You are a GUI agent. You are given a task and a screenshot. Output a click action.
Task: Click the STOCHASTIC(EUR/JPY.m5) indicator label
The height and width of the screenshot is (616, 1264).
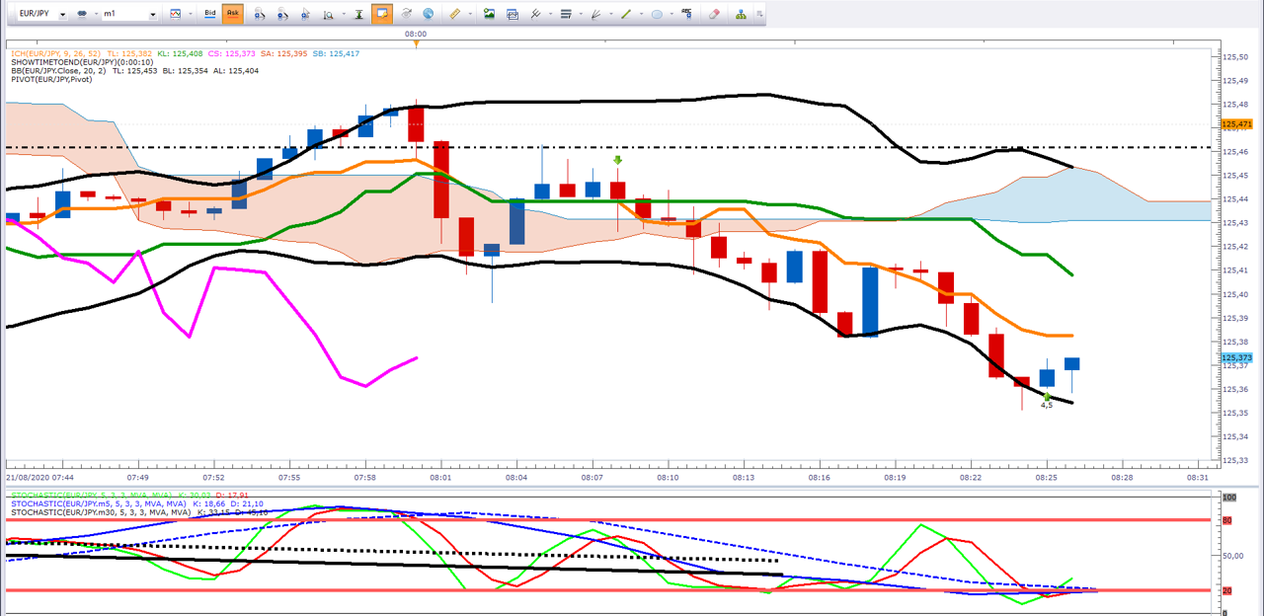[99, 503]
